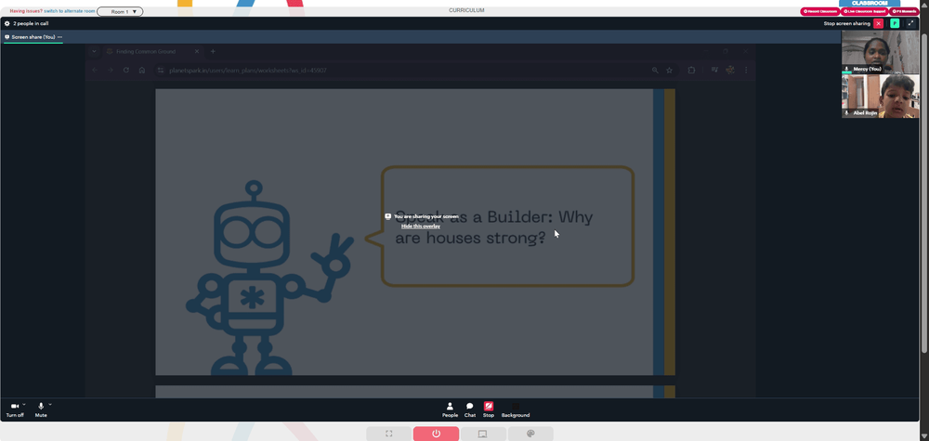929x441 pixels.
Task: Select the Screen share (You) tab
Action: (x=33, y=37)
